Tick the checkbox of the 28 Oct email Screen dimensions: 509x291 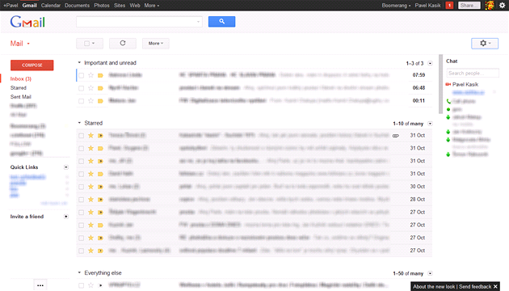tap(81, 200)
